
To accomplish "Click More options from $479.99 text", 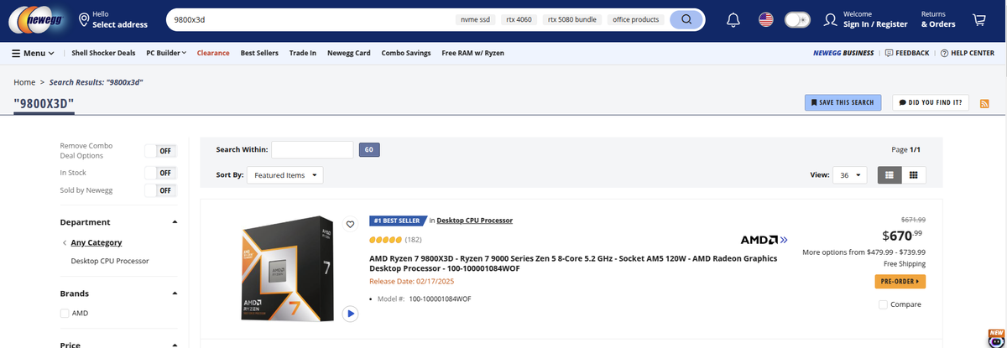I will (x=864, y=252).
